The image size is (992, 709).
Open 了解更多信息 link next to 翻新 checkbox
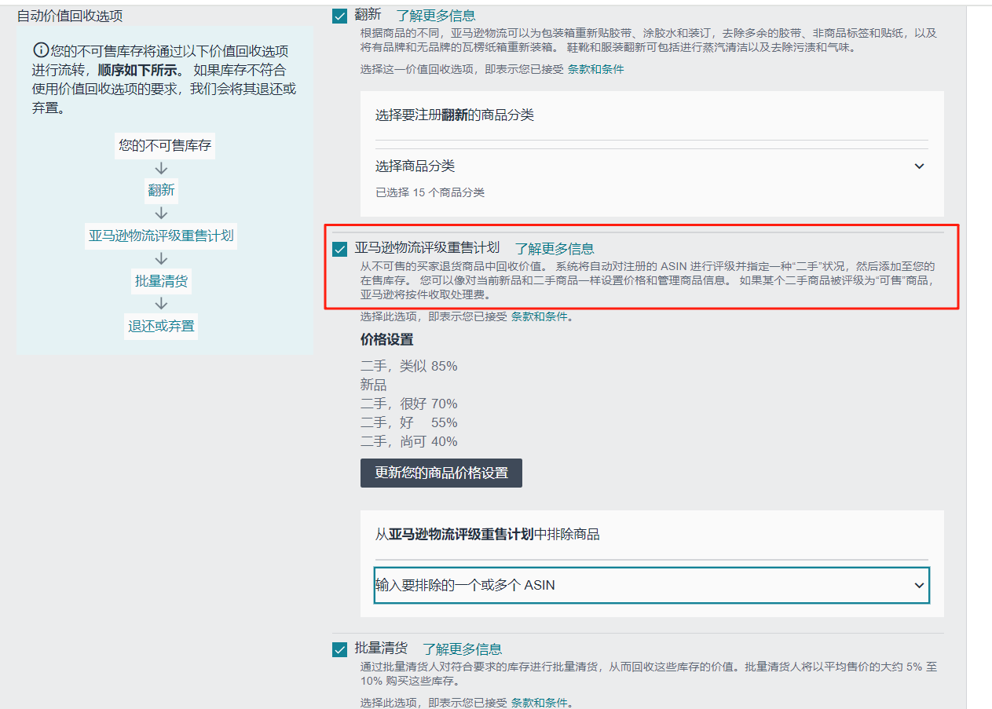(436, 16)
